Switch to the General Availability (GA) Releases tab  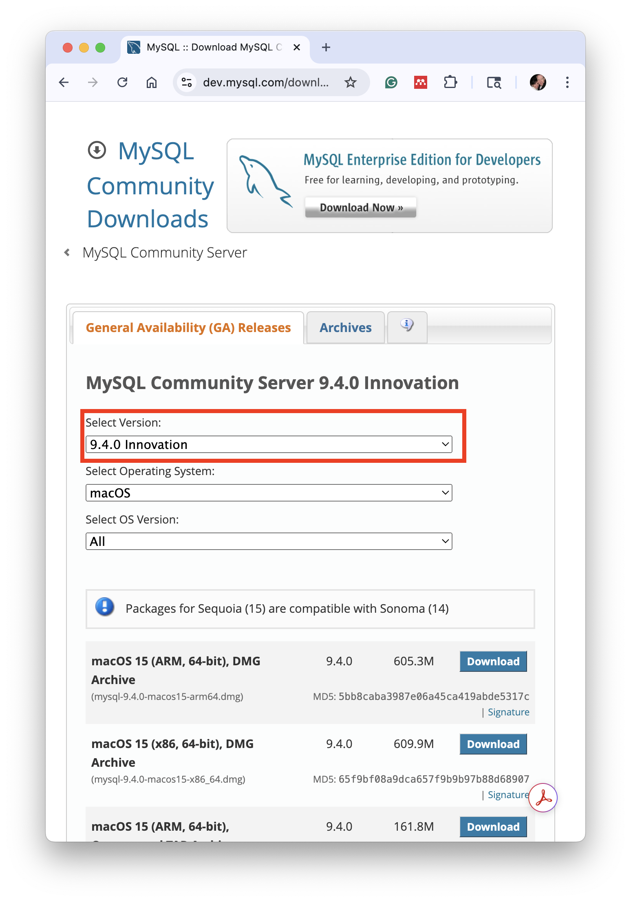pyautogui.click(x=188, y=328)
